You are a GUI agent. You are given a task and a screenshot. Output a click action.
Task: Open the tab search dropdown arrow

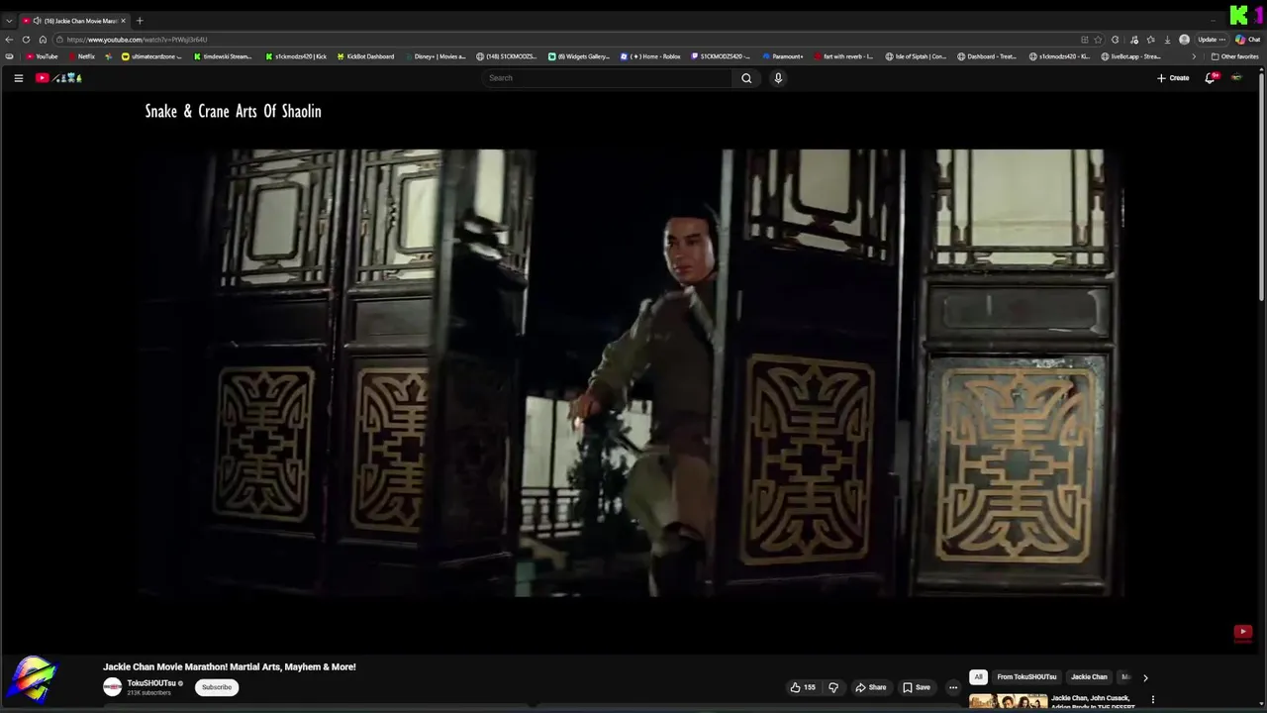(x=9, y=21)
